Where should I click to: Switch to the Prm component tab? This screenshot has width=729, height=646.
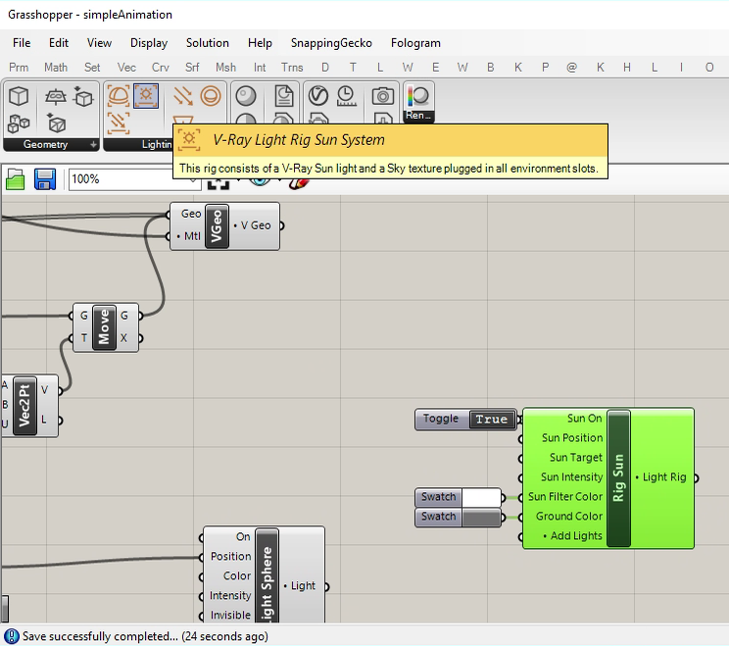(19, 68)
